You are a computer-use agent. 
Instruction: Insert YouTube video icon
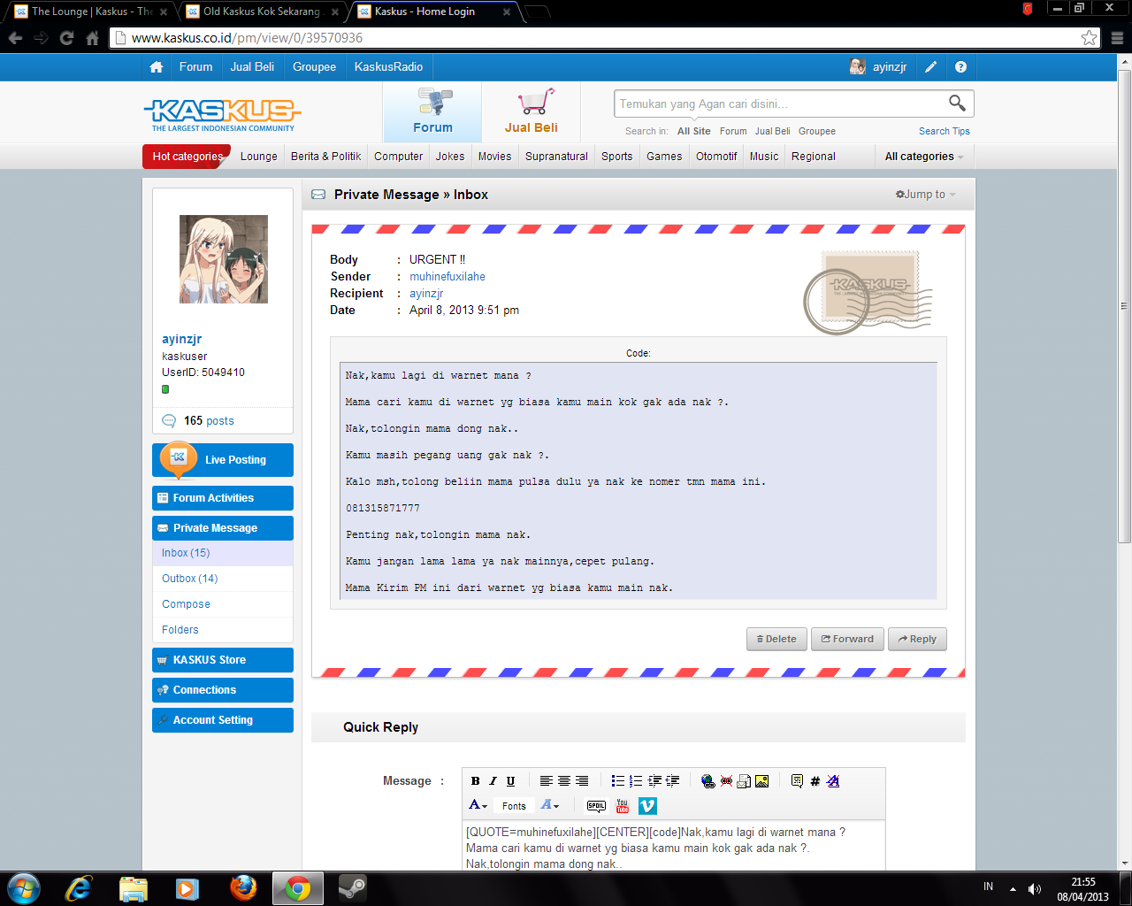(623, 806)
